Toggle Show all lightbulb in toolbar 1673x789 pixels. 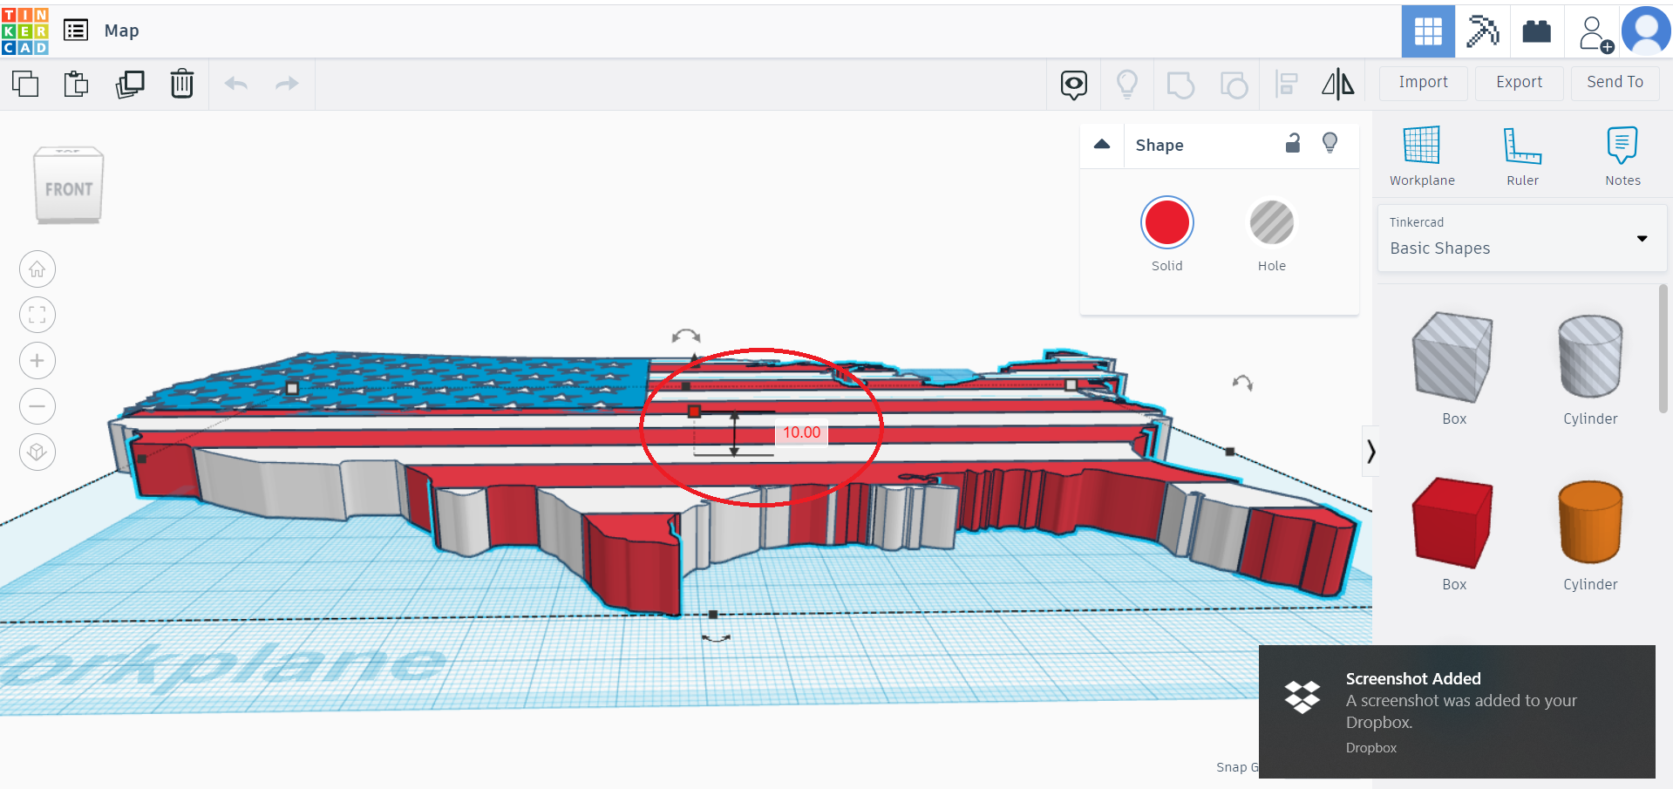pos(1127,85)
